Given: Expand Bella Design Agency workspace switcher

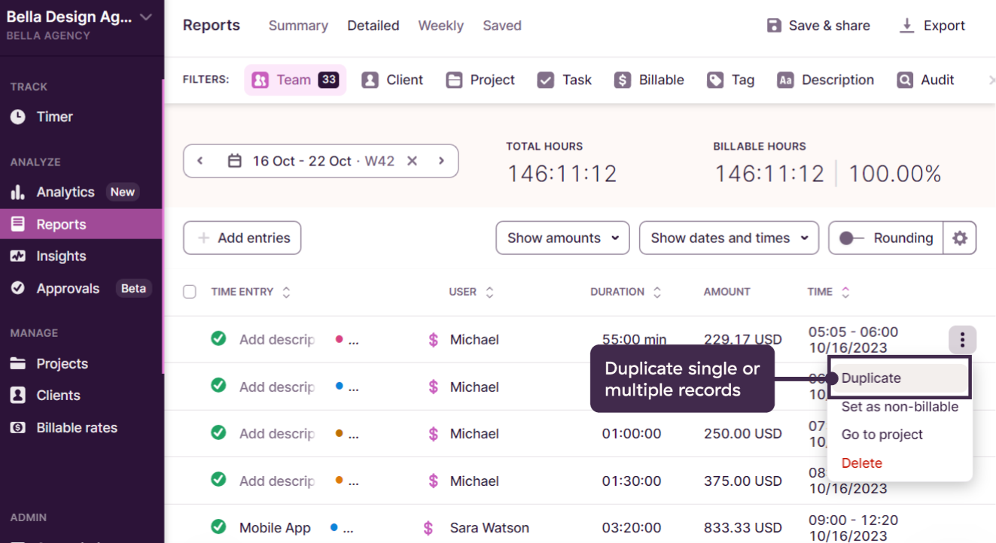Looking at the screenshot, I should (x=146, y=17).
